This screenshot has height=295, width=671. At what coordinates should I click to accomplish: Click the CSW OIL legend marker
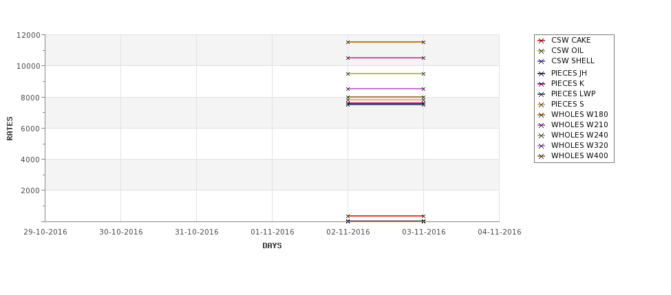pyautogui.click(x=541, y=51)
